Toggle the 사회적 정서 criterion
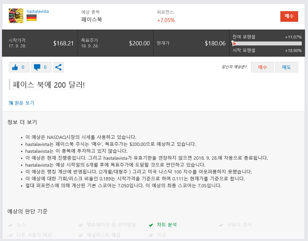The image size is (308, 241). [235, 225]
